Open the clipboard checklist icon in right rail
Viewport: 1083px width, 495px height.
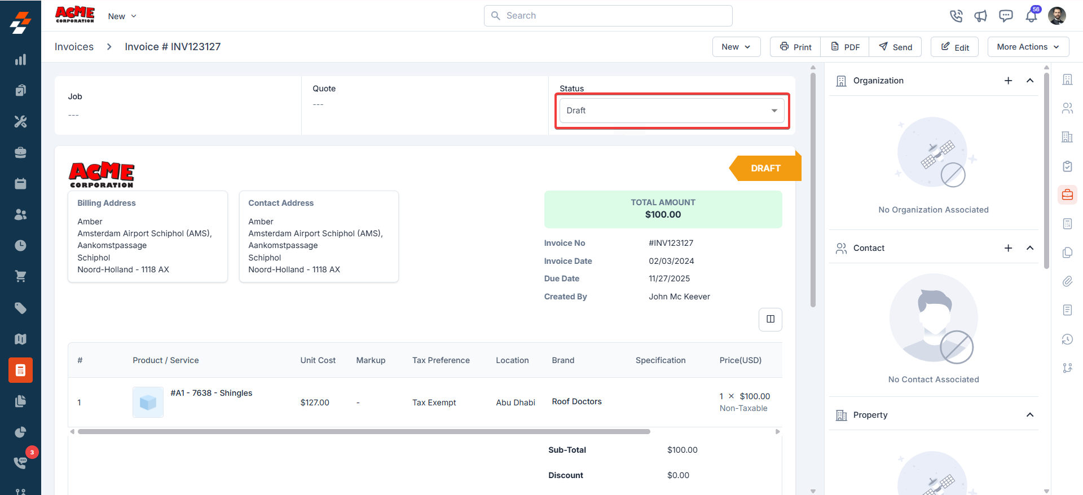coord(1067,166)
